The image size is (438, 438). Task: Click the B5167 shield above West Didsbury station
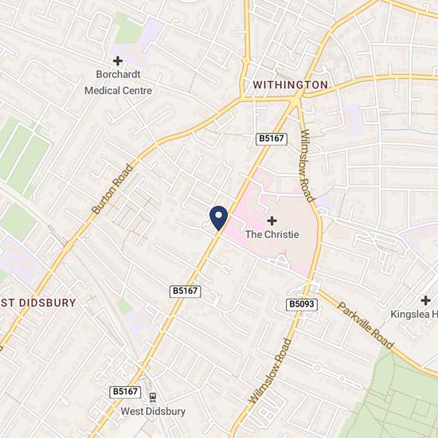point(125,392)
